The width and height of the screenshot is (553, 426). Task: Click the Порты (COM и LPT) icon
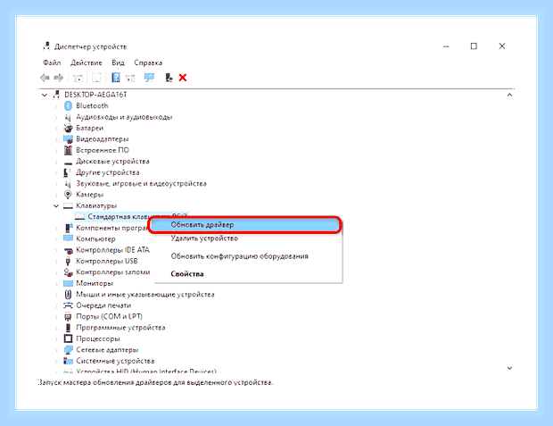click(x=68, y=316)
